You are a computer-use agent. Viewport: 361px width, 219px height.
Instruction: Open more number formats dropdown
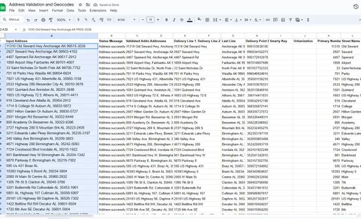(109, 20)
